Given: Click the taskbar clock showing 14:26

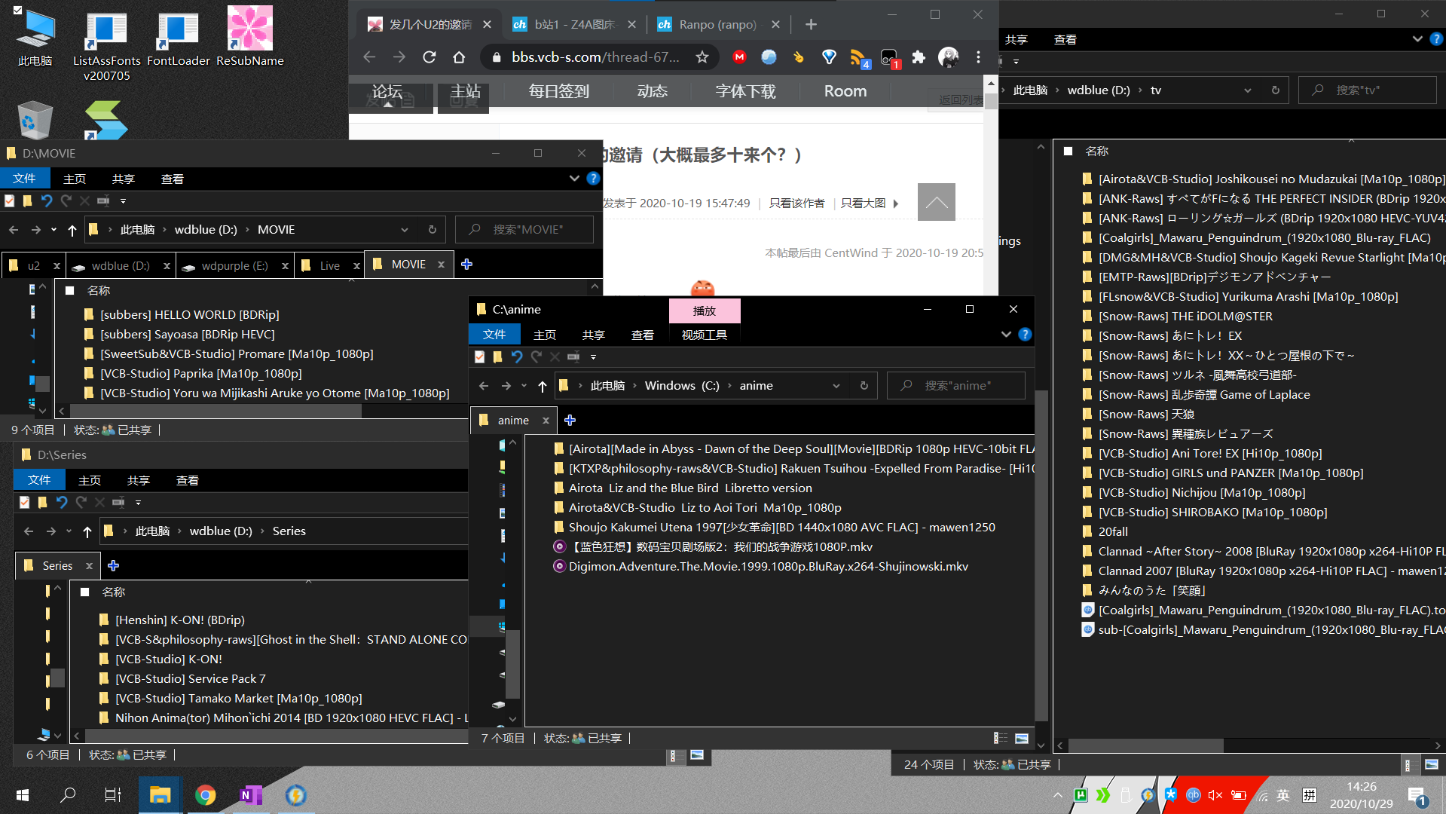Looking at the screenshot, I should (x=1361, y=795).
